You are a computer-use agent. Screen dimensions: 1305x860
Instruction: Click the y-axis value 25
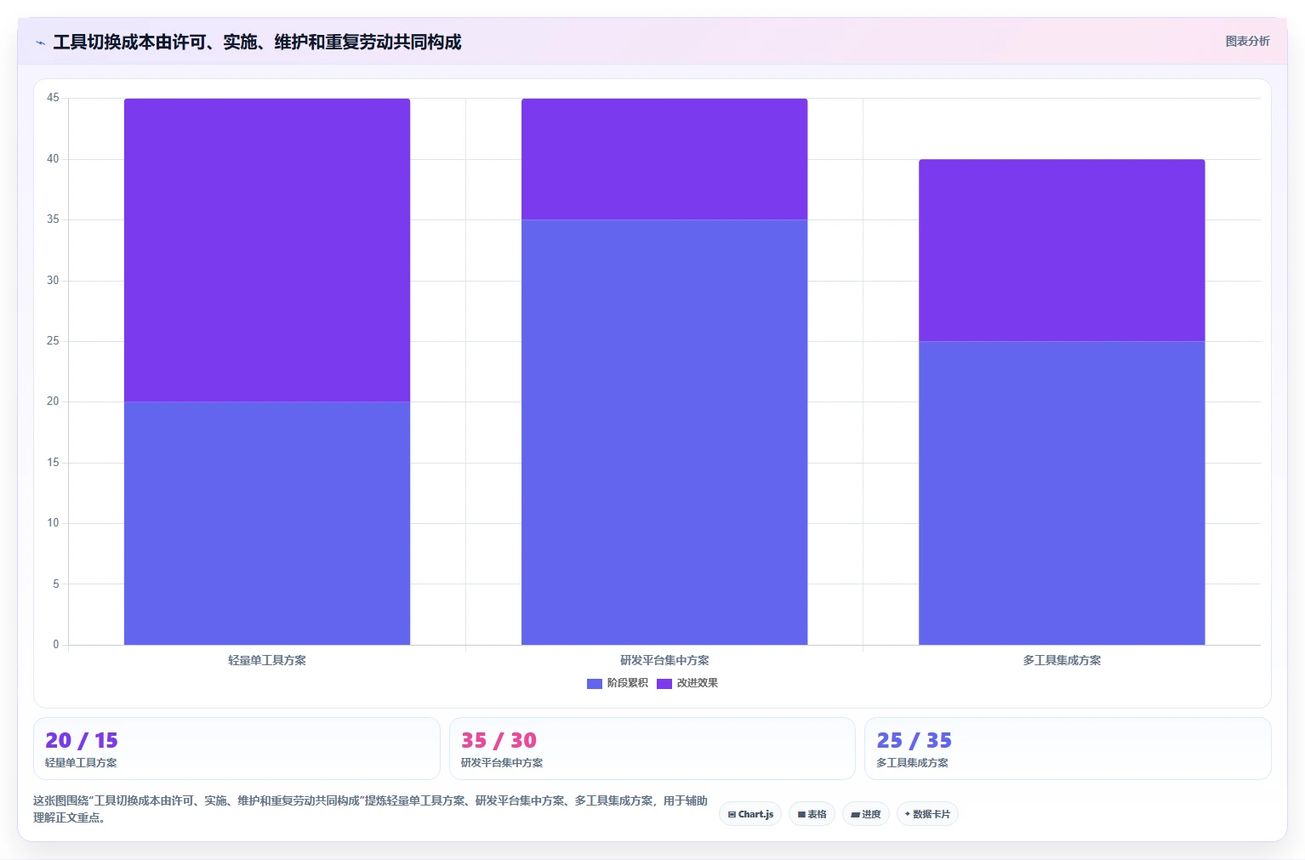pyautogui.click(x=53, y=341)
